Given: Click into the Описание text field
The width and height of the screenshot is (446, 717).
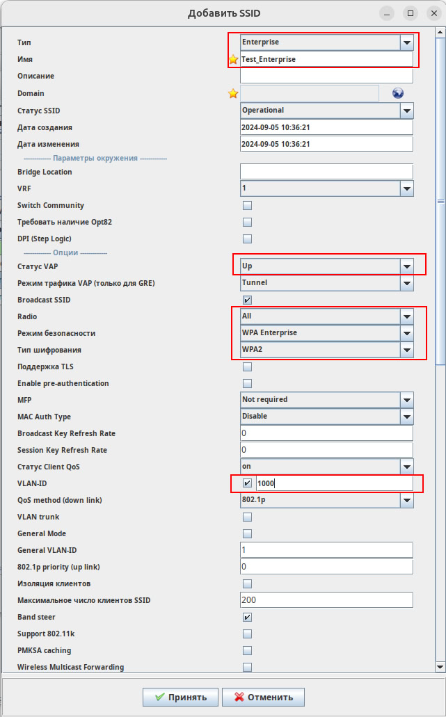Looking at the screenshot, I should 326,76.
